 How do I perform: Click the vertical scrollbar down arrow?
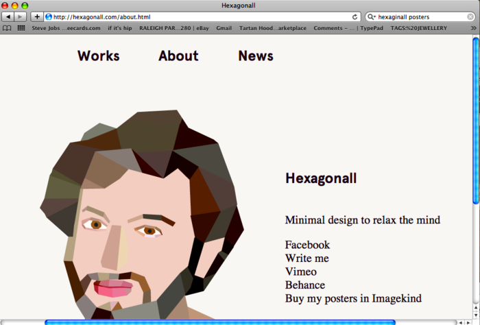pyautogui.click(x=475, y=315)
